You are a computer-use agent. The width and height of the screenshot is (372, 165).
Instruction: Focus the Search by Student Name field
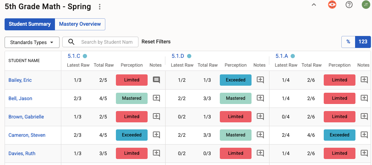pos(100,42)
